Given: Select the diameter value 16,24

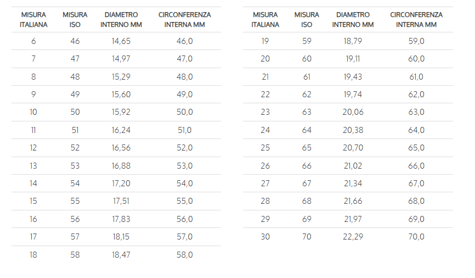Looking at the screenshot, I should click(121, 130).
